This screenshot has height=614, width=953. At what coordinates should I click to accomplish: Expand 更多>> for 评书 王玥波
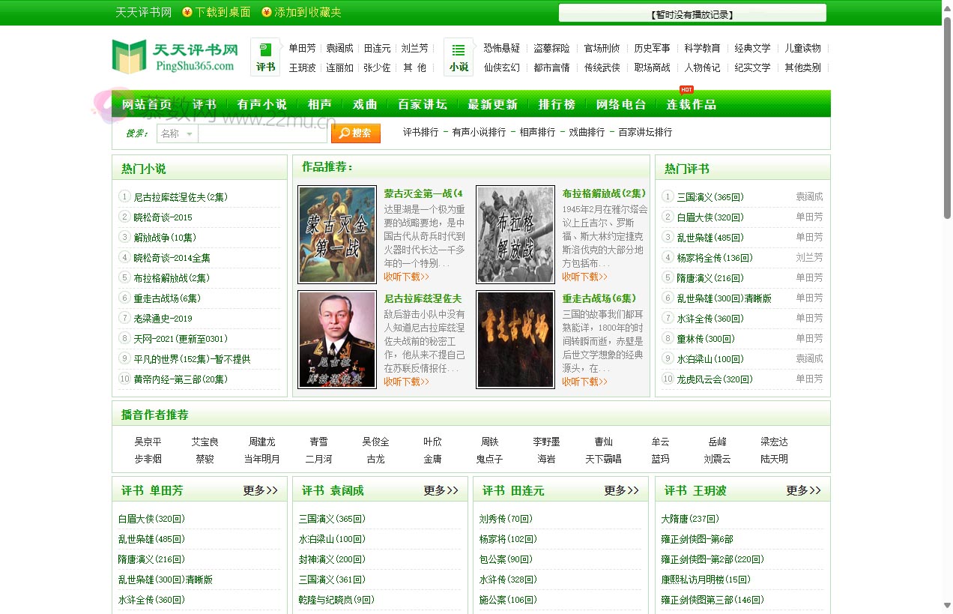pyautogui.click(x=803, y=490)
